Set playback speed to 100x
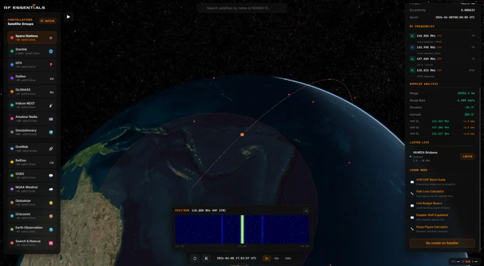 pyautogui.click(x=288, y=258)
